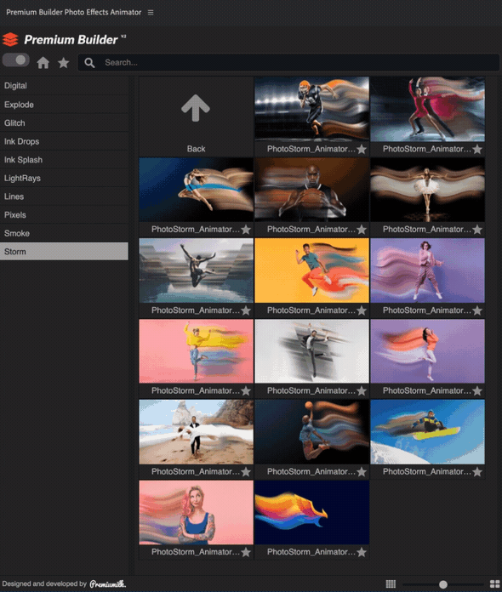The image size is (502, 592).
Task: Favorite the figure skaters preset star
Action: pos(477,149)
